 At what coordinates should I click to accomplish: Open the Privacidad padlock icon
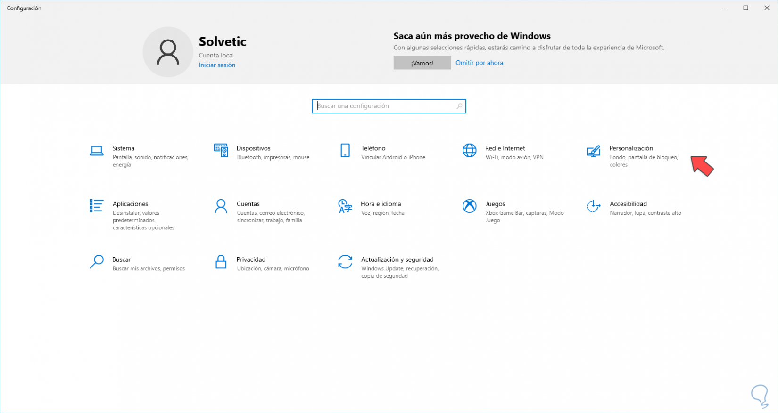221,262
